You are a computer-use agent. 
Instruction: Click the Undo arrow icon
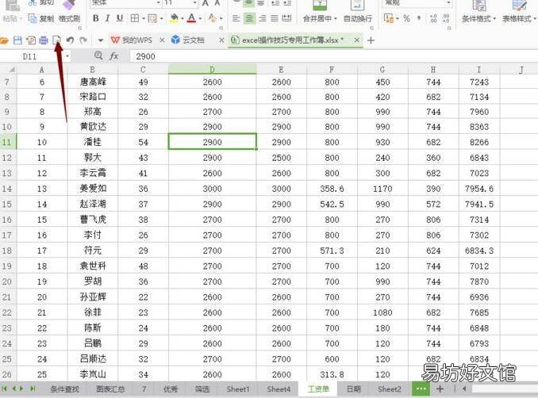[70, 40]
